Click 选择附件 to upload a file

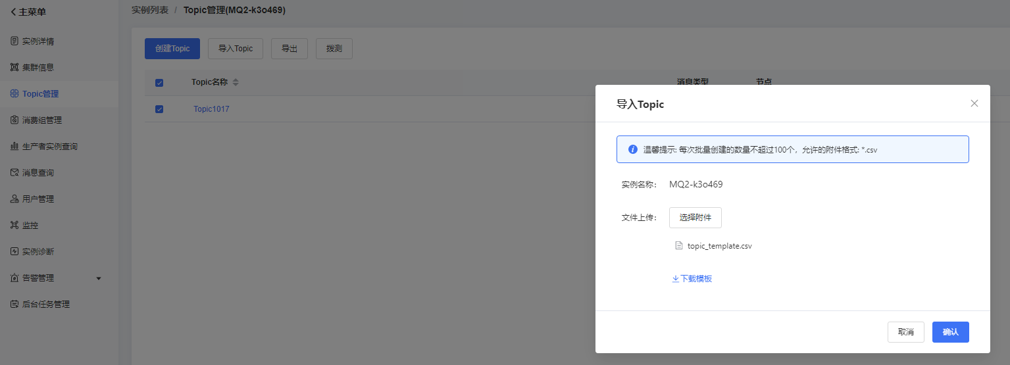(695, 218)
